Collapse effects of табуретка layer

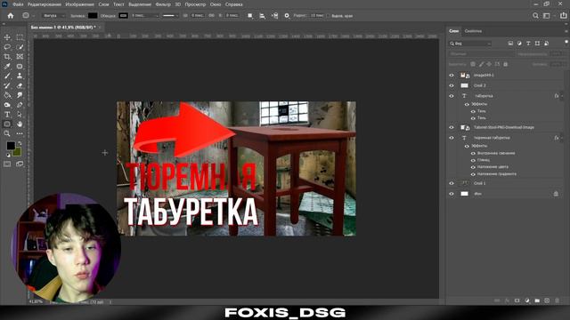click(562, 96)
